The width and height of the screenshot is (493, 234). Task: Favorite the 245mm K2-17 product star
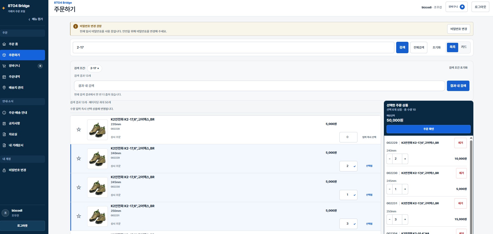point(79,187)
